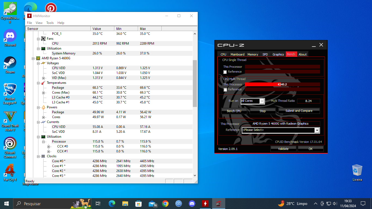This screenshot has height=209, width=372.
Task: Collapse the Powers section
Action: (38, 107)
